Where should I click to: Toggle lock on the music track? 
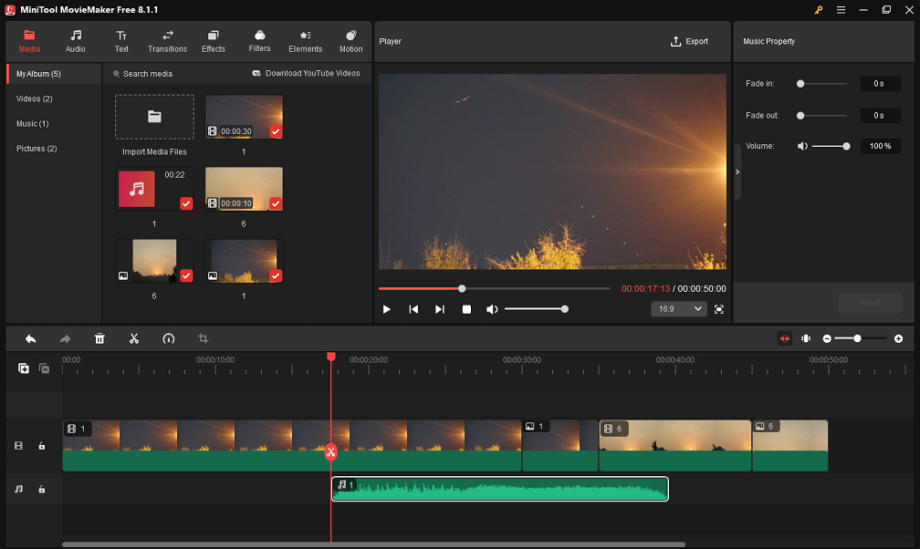click(x=42, y=489)
